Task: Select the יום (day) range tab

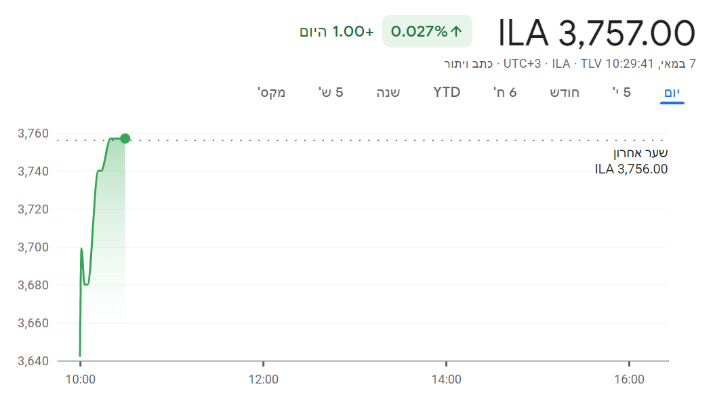Action: pyautogui.click(x=672, y=92)
